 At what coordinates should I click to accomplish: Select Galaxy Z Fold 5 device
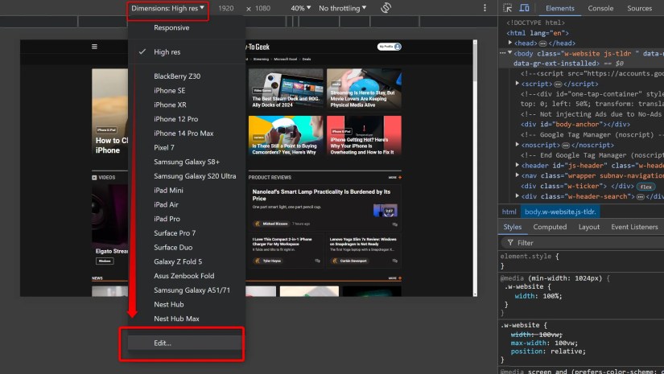pyautogui.click(x=178, y=261)
